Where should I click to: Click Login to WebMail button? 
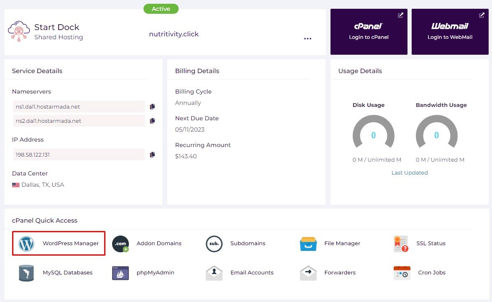[450, 32]
